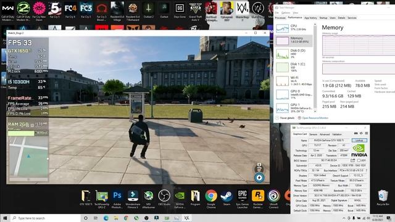
Task: Click the BIOS share/export icon in GPU-Z
Action: pyautogui.click(x=352, y=160)
